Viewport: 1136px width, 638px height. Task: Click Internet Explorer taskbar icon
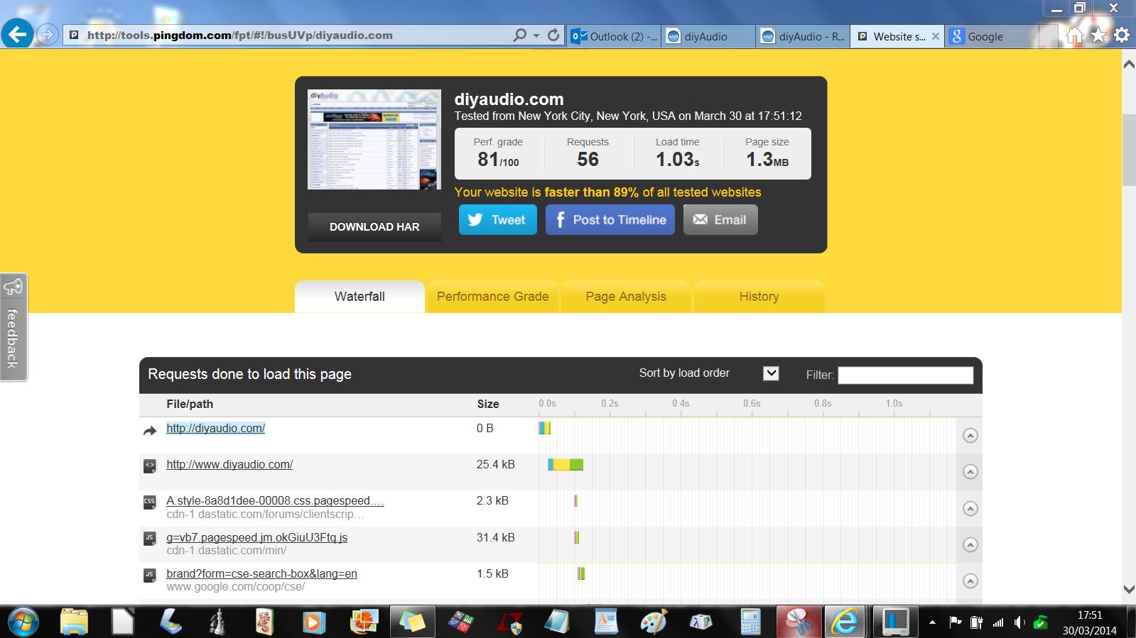pyautogui.click(x=845, y=622)
